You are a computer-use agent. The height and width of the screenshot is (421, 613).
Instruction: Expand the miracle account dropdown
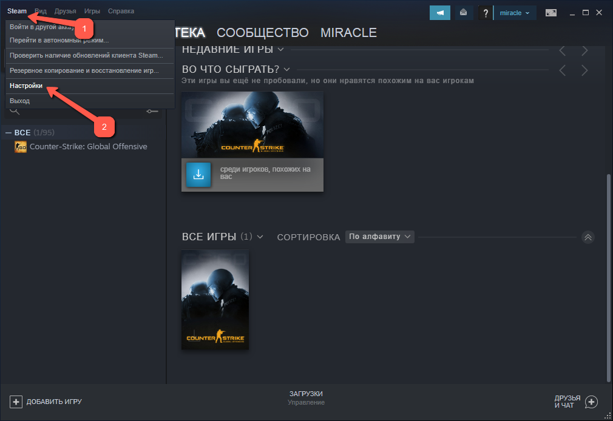[x=515, y=13]
